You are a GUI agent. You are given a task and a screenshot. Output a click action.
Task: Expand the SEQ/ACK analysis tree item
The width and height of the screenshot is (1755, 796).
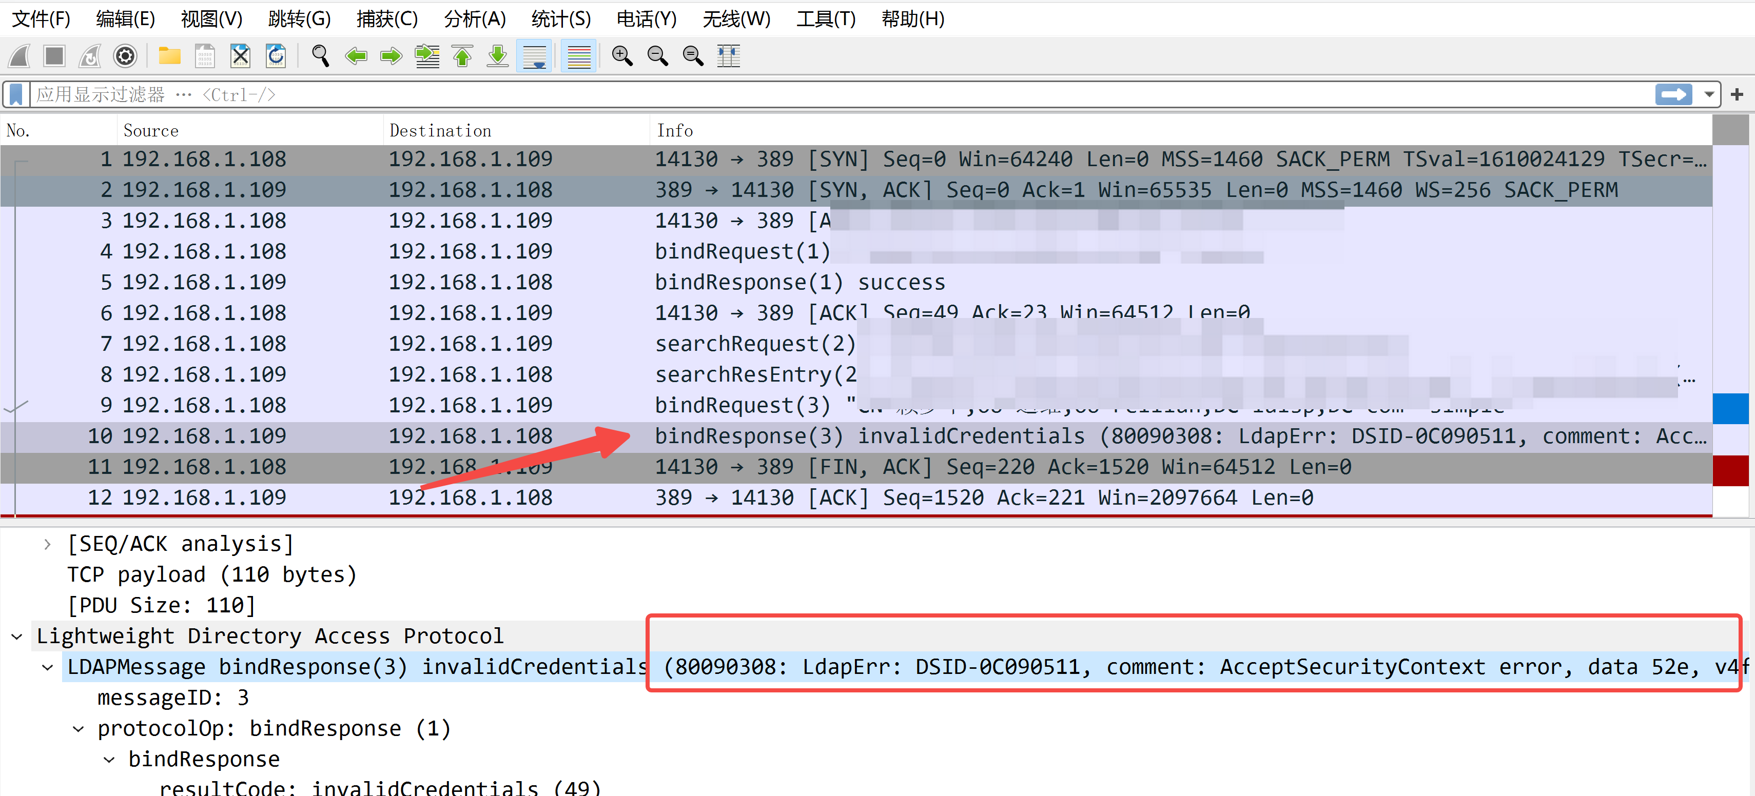[x=47, y=544]
